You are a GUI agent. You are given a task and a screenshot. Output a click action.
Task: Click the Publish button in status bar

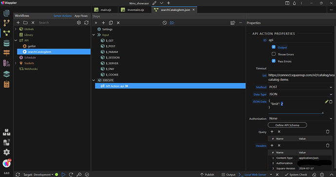[207, 175]
